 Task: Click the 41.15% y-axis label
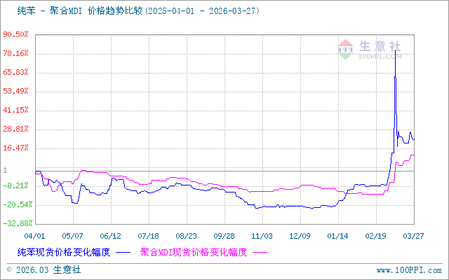[15, 110]
